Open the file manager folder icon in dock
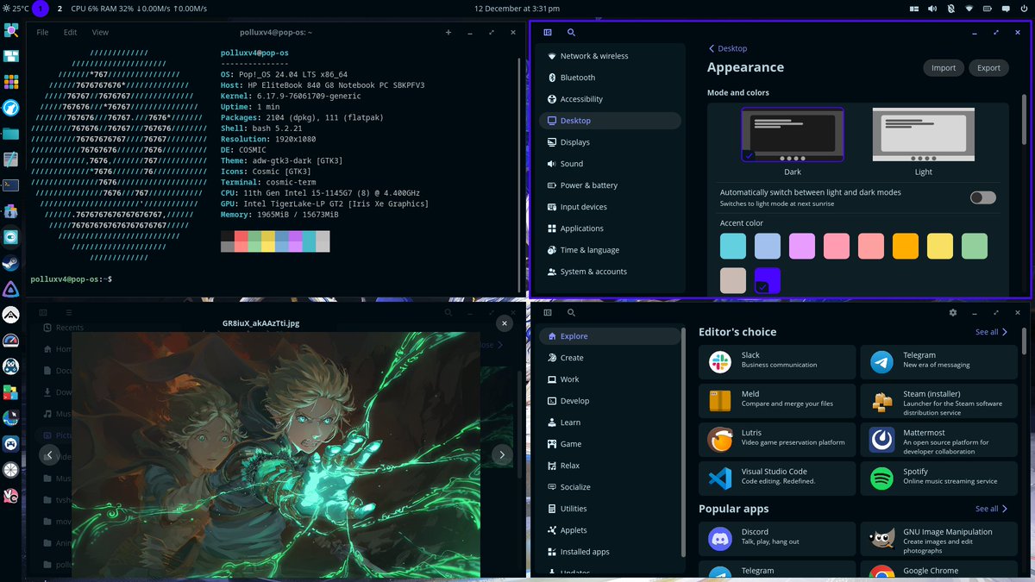The width and height of the screenshot is (1035, 582). click(10, 134)
